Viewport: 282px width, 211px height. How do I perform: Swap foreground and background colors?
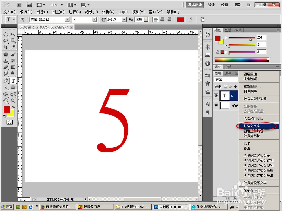13,107
